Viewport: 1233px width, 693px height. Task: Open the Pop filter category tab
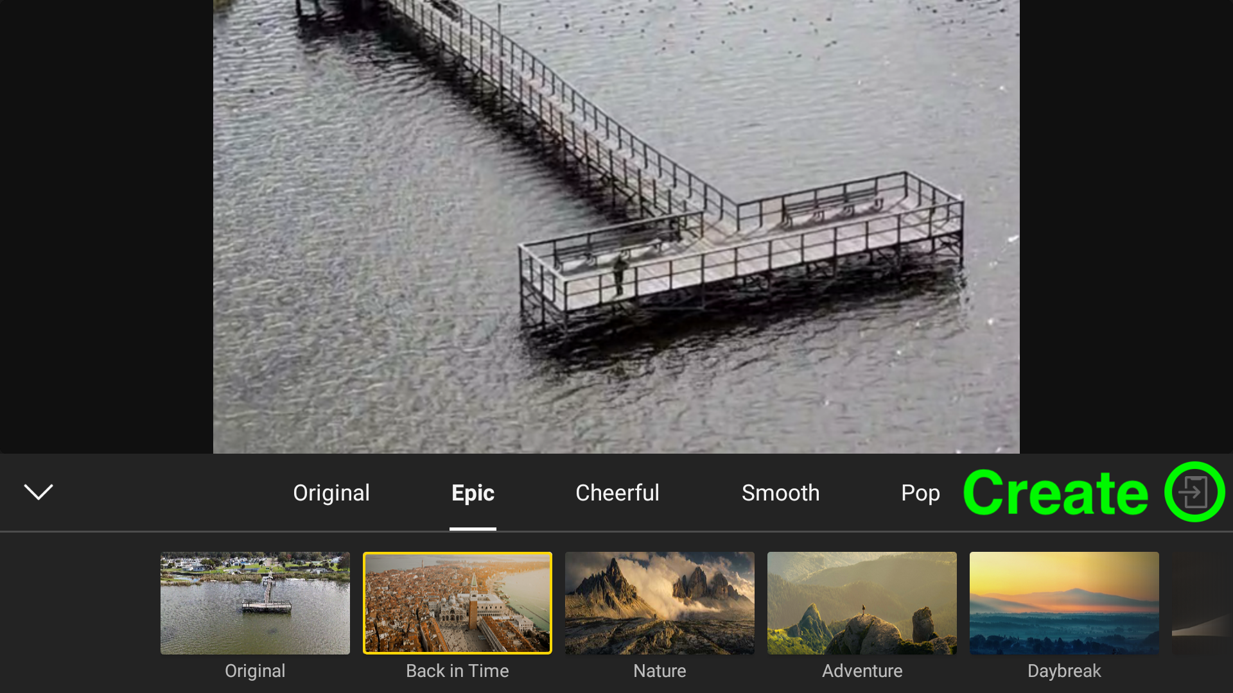[x=920, y=493]
